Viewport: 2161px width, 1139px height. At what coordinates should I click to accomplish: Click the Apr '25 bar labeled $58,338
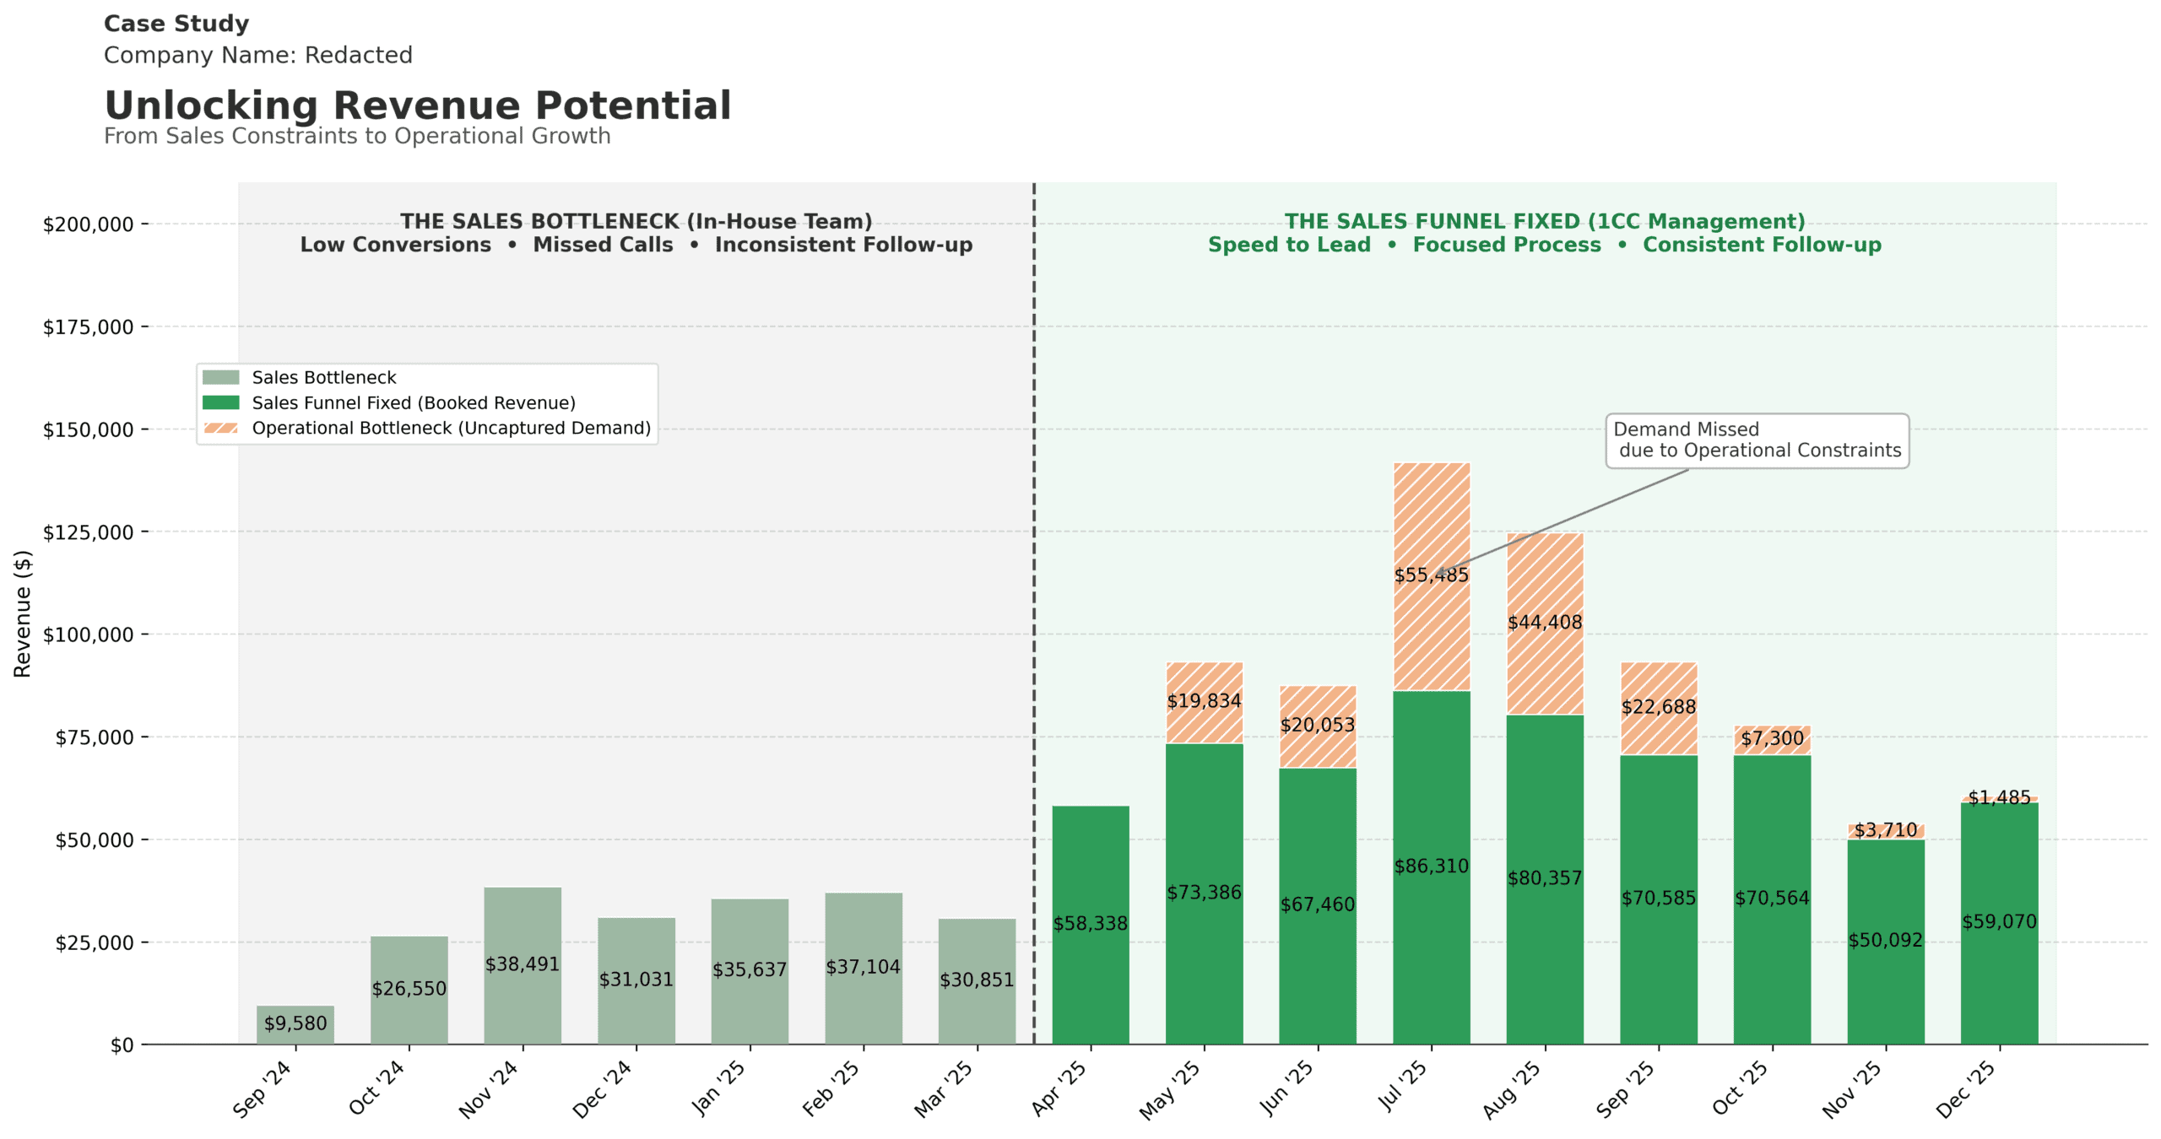coord(1091,925)
